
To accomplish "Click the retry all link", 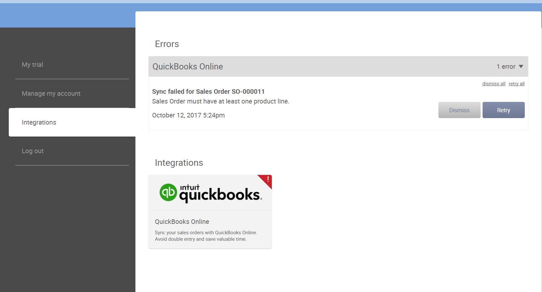I will pos(517,84).
